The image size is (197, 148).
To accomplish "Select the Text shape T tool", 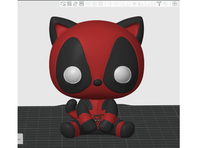I will [x=159, y=4].
